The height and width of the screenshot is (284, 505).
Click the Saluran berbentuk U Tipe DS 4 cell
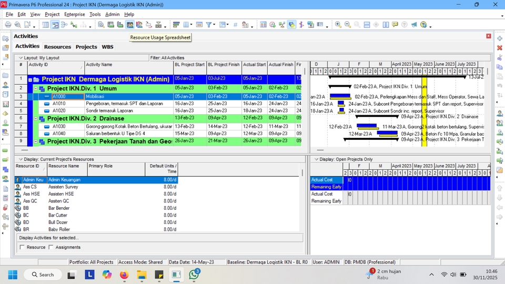pyautogui.click(x=129, y=133)
